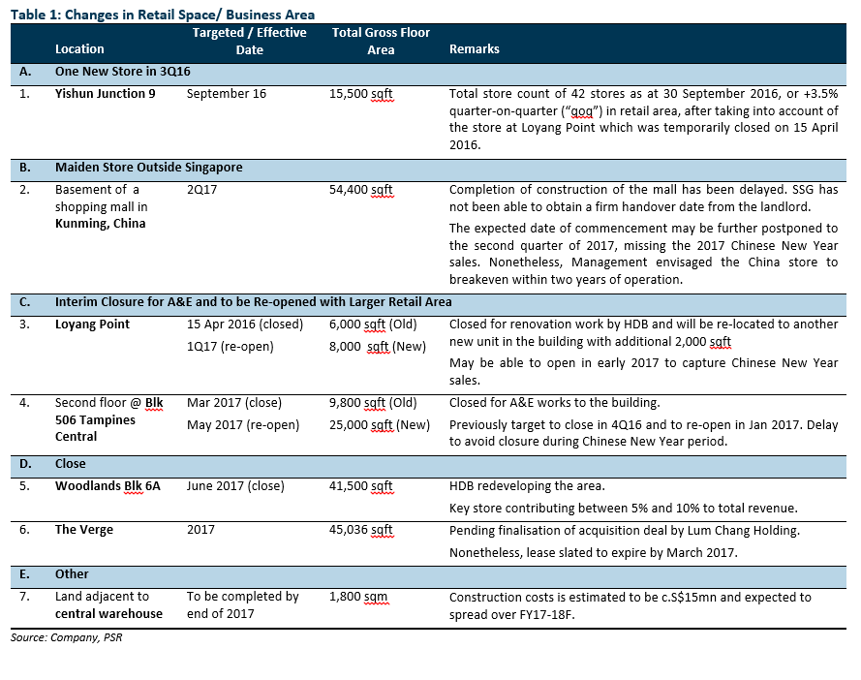This screenshot has height=680, width=861.
Task: Select the '2017' date in The Verge row
Action: [200, 530]
